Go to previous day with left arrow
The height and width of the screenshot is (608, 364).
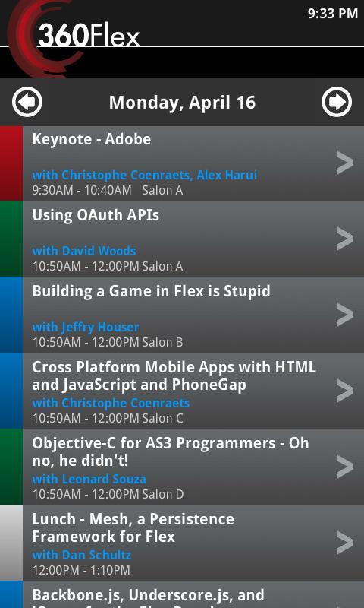(x=27, y=102)
